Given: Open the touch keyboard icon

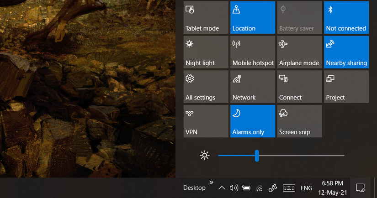Looking at the screenshot, I should 288,188.
